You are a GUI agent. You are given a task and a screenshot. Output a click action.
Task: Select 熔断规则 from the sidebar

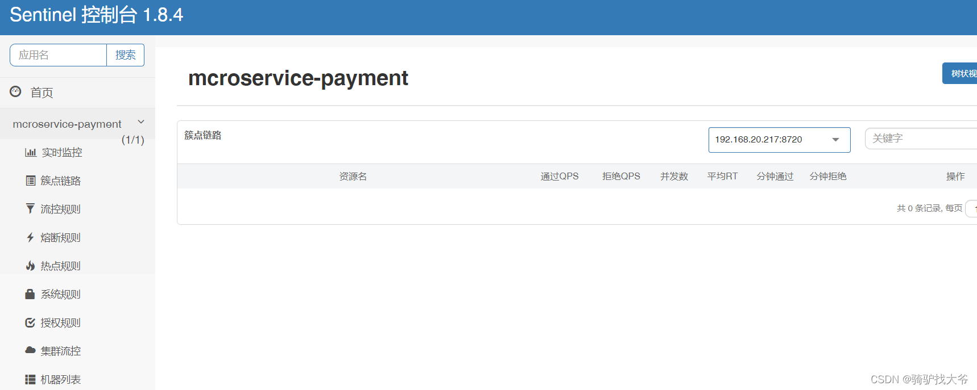pos(60,237)
